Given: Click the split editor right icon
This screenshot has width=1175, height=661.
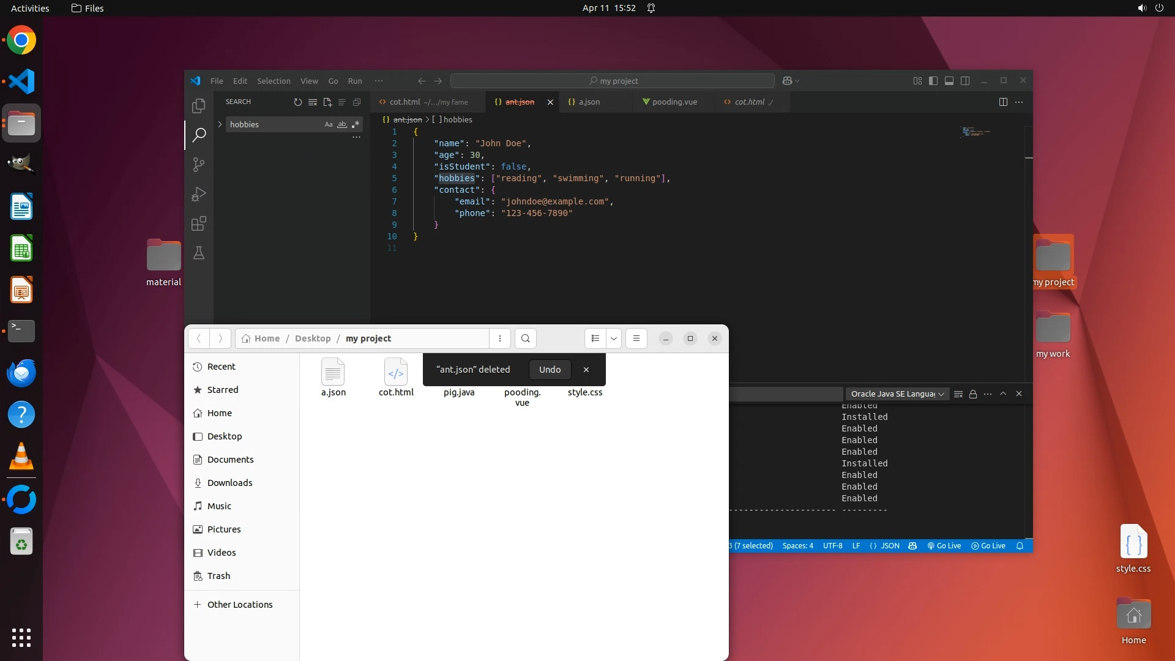Looking at the screenshot, I should 1003,102.
